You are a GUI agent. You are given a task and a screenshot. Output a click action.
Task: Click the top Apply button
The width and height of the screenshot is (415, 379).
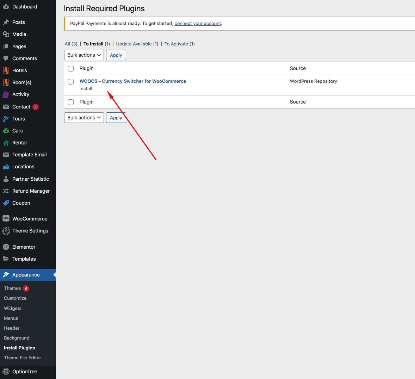(x=116, y=55)
